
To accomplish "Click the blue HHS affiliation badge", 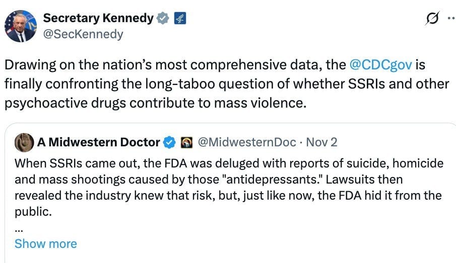I will [x=180, y=18].
